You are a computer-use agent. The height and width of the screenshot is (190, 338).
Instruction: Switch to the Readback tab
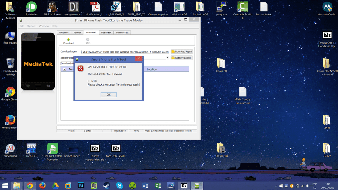click(106, 33)
